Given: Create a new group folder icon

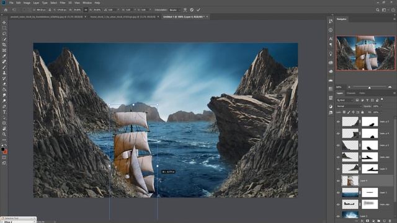Looking at the screenshot, I should coord(379,221).
